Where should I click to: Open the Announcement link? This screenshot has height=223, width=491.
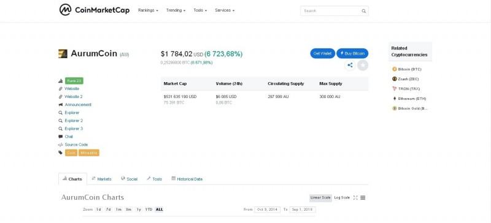(x=78, y=105)
